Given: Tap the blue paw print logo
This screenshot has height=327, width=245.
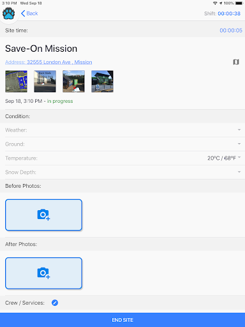Looking at the screenshot, I should tap(9, 13).
